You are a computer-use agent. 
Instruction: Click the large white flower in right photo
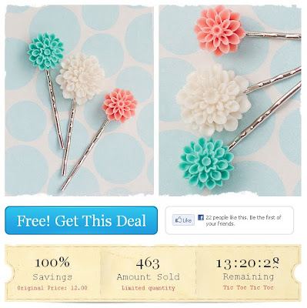click(213, 99)
